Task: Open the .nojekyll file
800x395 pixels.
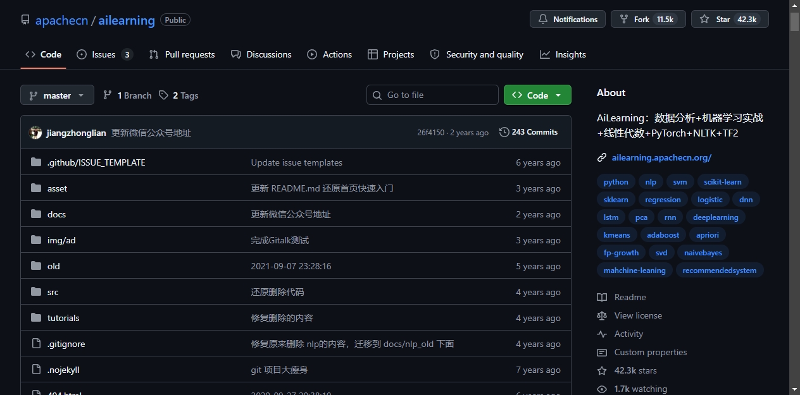Action: click(x=63, y=370)
